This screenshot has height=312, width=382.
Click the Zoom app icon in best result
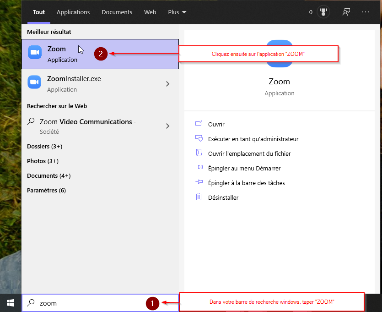(x=35, y=53)
